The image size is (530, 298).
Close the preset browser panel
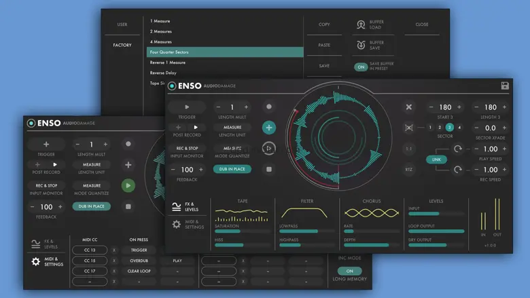(422, 24)
